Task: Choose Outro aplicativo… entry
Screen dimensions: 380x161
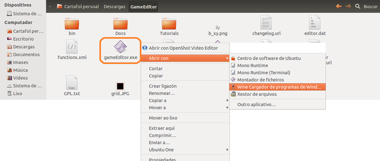Action: 256,105
